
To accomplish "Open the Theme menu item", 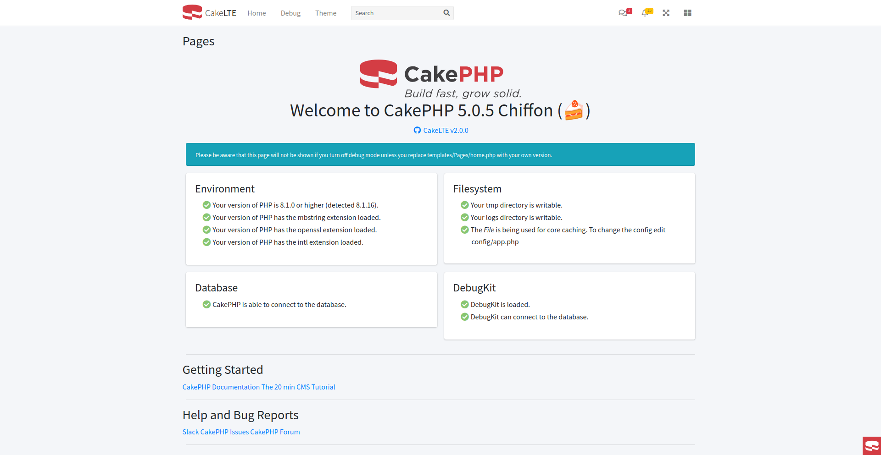I will point(326,13).
